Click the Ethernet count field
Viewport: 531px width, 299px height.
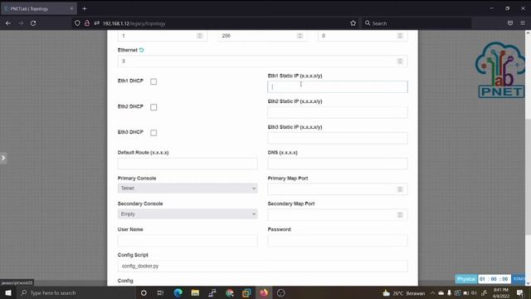click(x=262, y=61)
